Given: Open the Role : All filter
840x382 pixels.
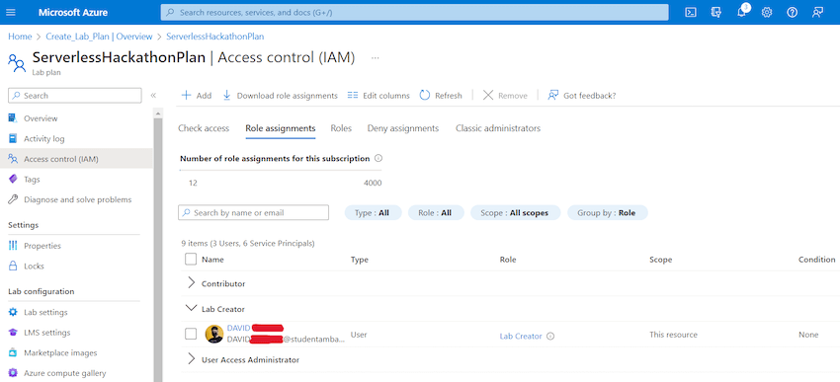Looking at the screenshot, I should pyautogui.click(x=436, y=212).
